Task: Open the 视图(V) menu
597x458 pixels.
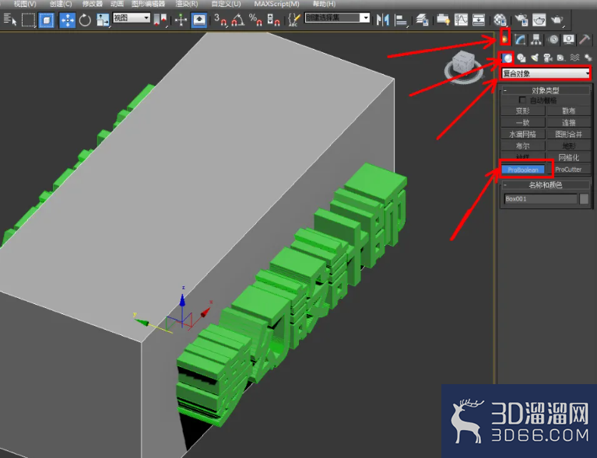Action: (x=25, y=4)
